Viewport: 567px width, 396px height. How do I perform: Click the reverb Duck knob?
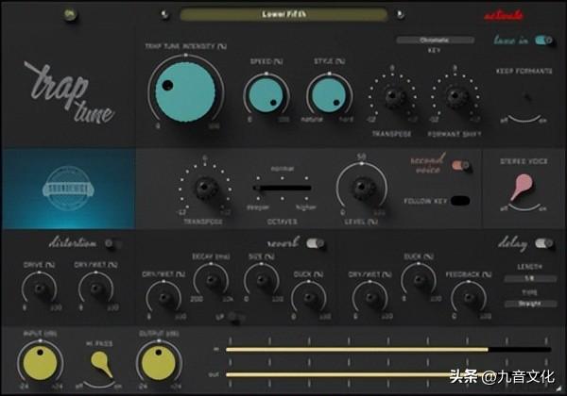pos(309,298)
